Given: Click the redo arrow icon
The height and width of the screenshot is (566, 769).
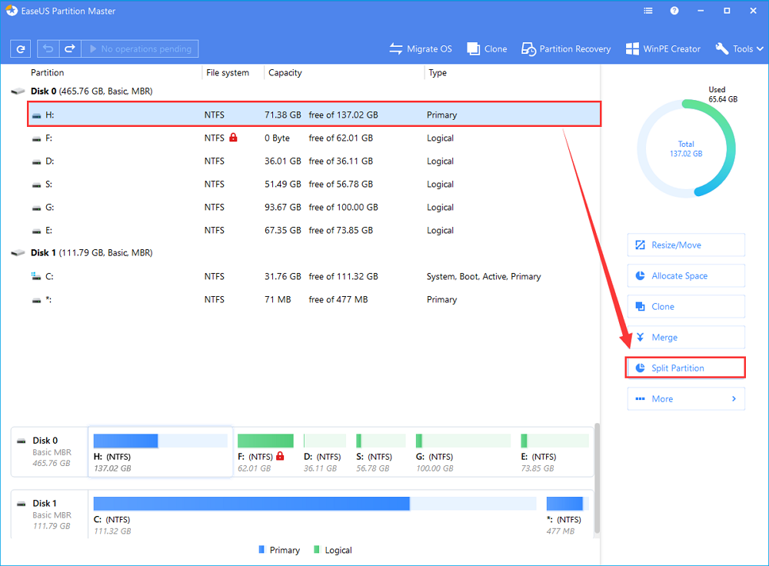Looking at the screenshot, I should click(70, 49).
